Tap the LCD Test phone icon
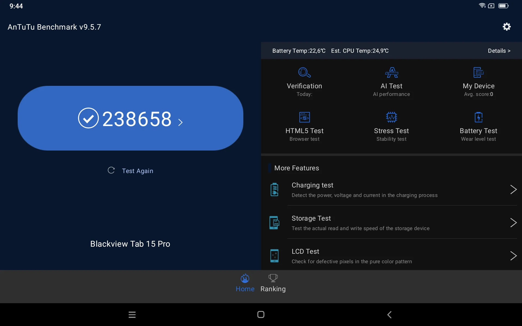Viewport: 522px width, 326px height. [274, 256]
